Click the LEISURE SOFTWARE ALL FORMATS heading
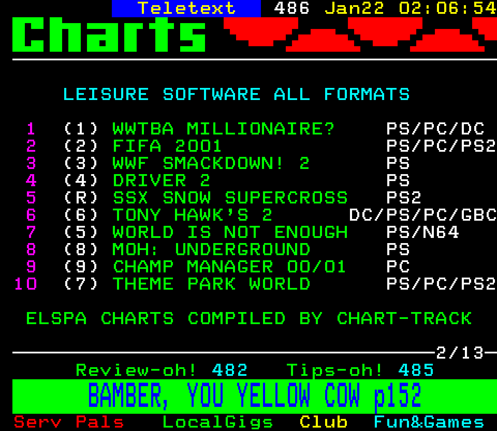Image resolution: width=497 pixels, height=431 pixels. pos(236,94)
